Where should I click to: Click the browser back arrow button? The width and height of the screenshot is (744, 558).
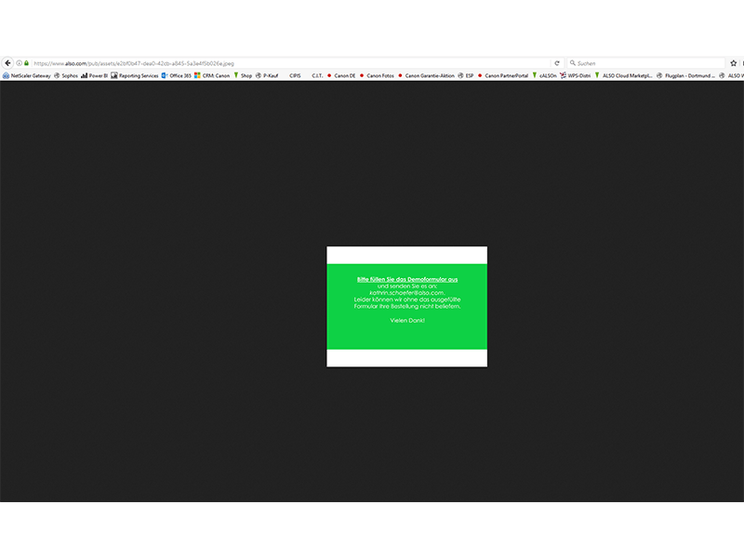click(7, 63)
